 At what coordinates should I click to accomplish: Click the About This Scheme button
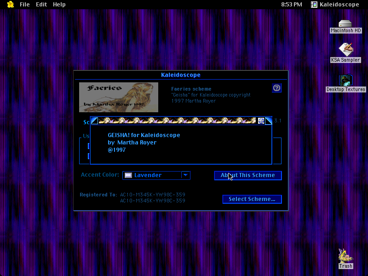coord(248,175)
